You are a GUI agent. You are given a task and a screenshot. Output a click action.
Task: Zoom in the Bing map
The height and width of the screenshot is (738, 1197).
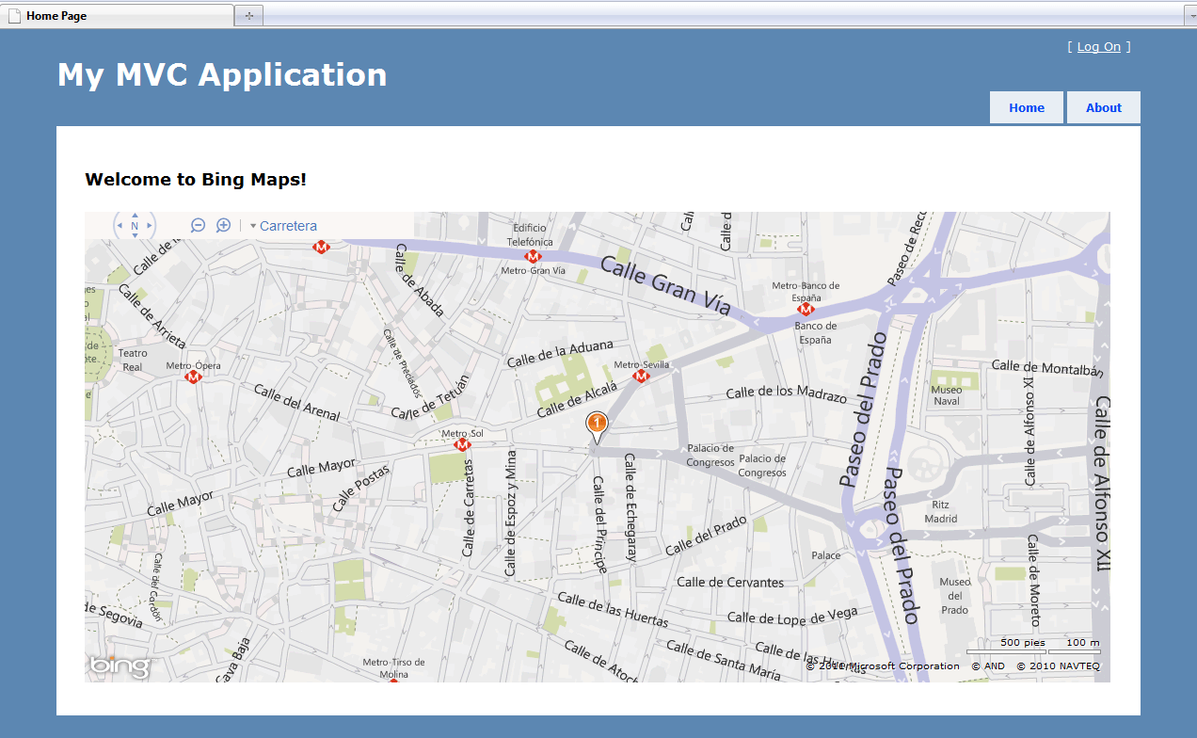coord(224,226)
